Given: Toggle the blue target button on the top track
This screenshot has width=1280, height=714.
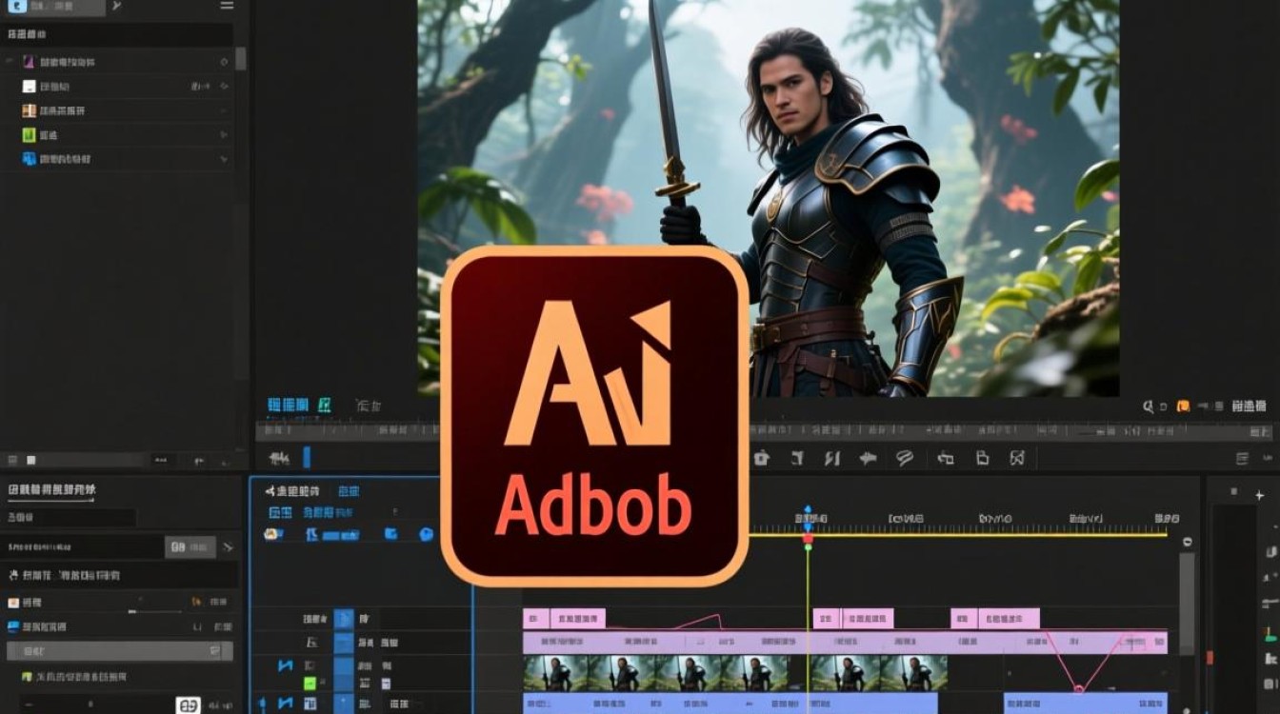Looking at the screenshot, I should tap(344, 619).
